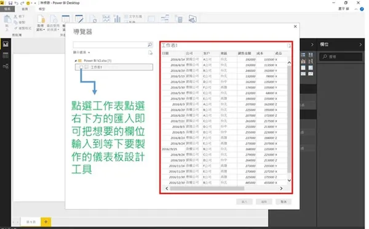Image resolution: width=369 pixels, height=229 pixels.
Task: Click the Format Painter icon
Action: coord(15,28)
